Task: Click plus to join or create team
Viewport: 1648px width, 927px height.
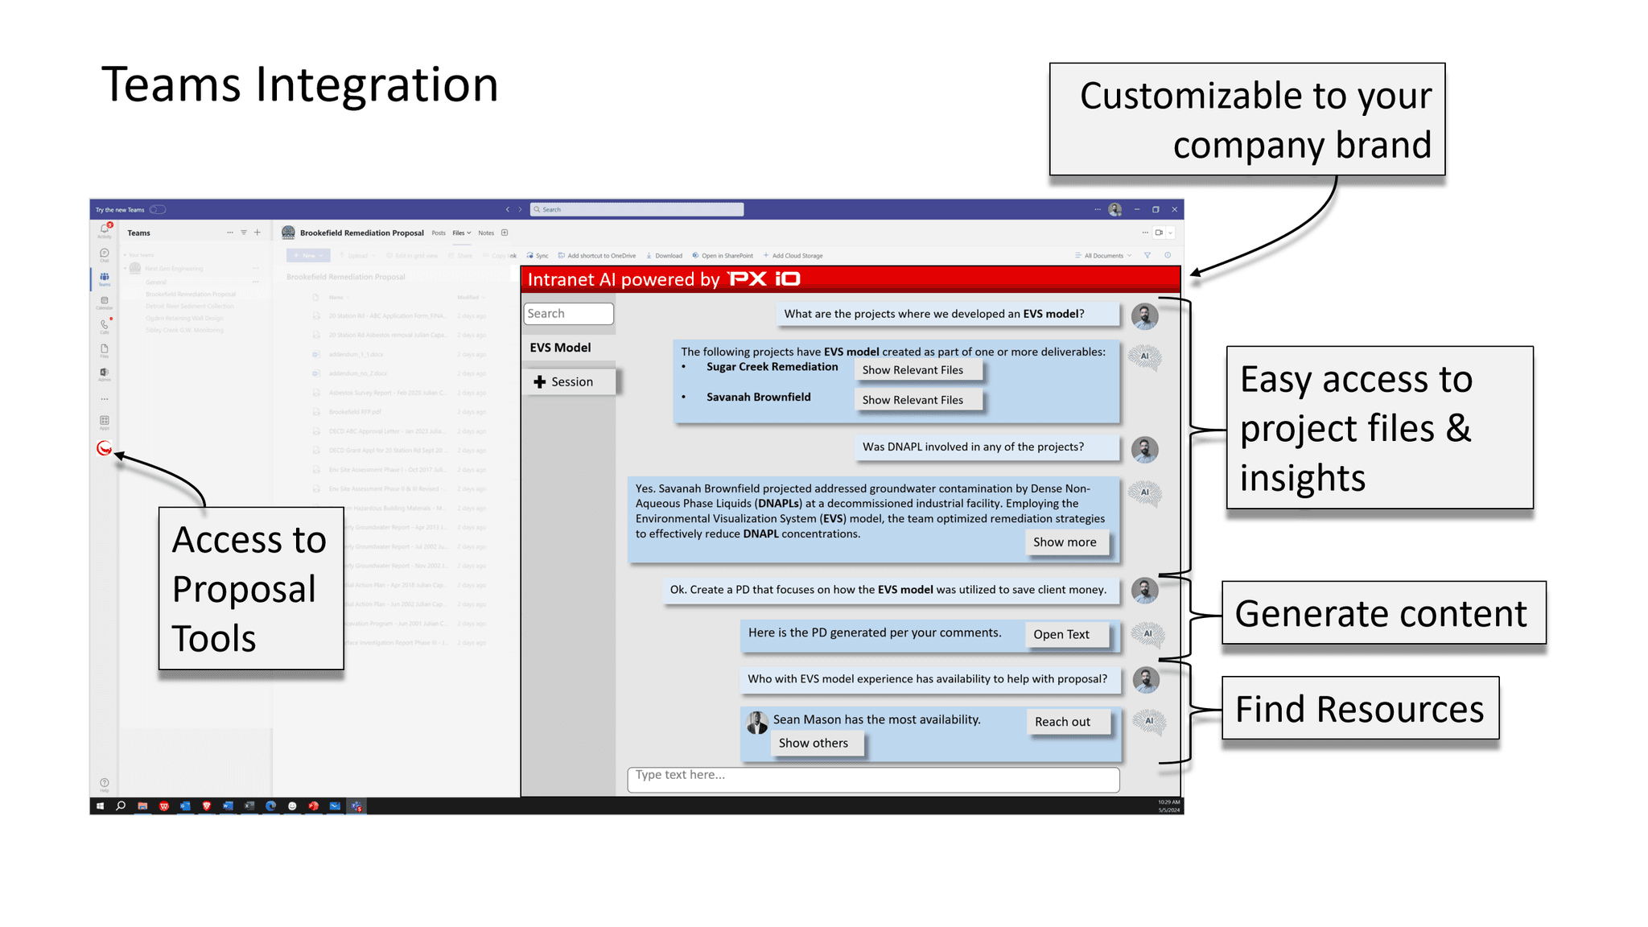Action: pos(257,233)
